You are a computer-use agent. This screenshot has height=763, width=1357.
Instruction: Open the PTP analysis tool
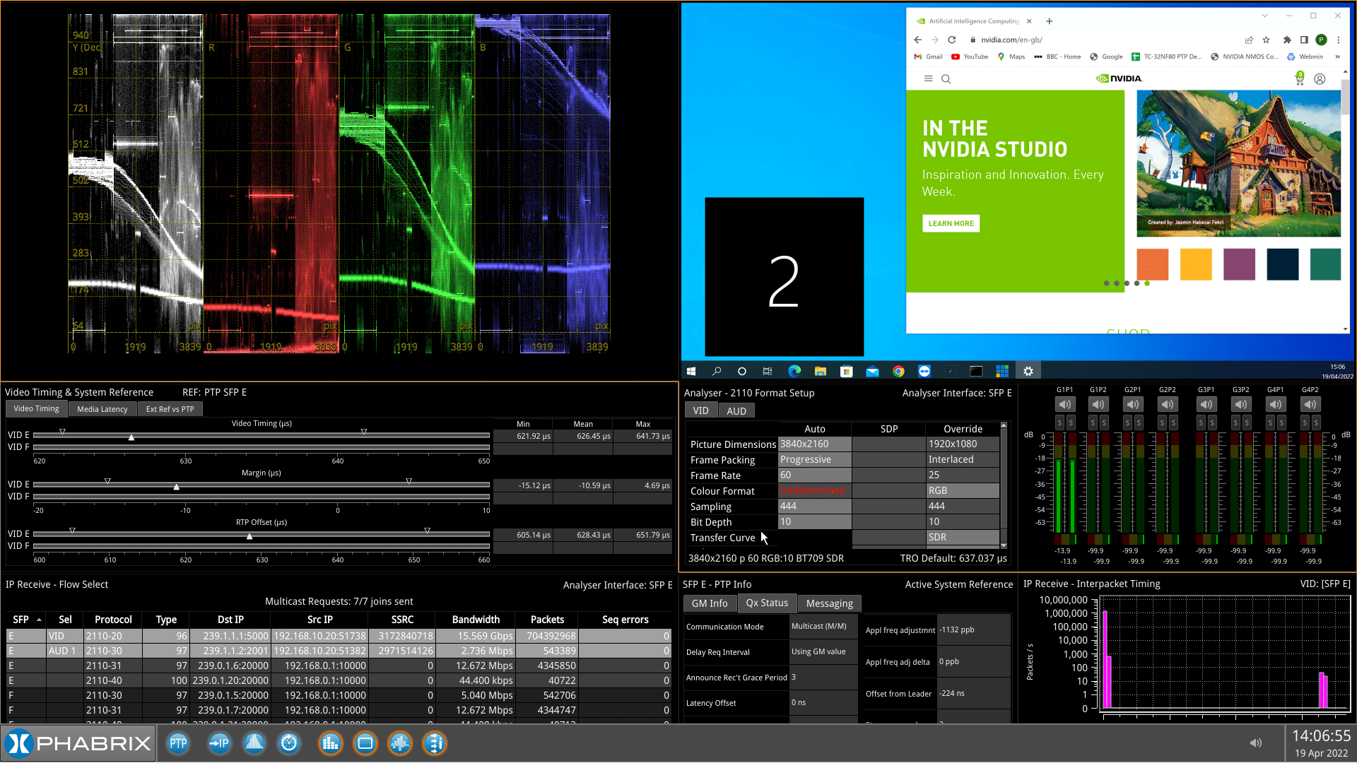(x=178, y=743)
